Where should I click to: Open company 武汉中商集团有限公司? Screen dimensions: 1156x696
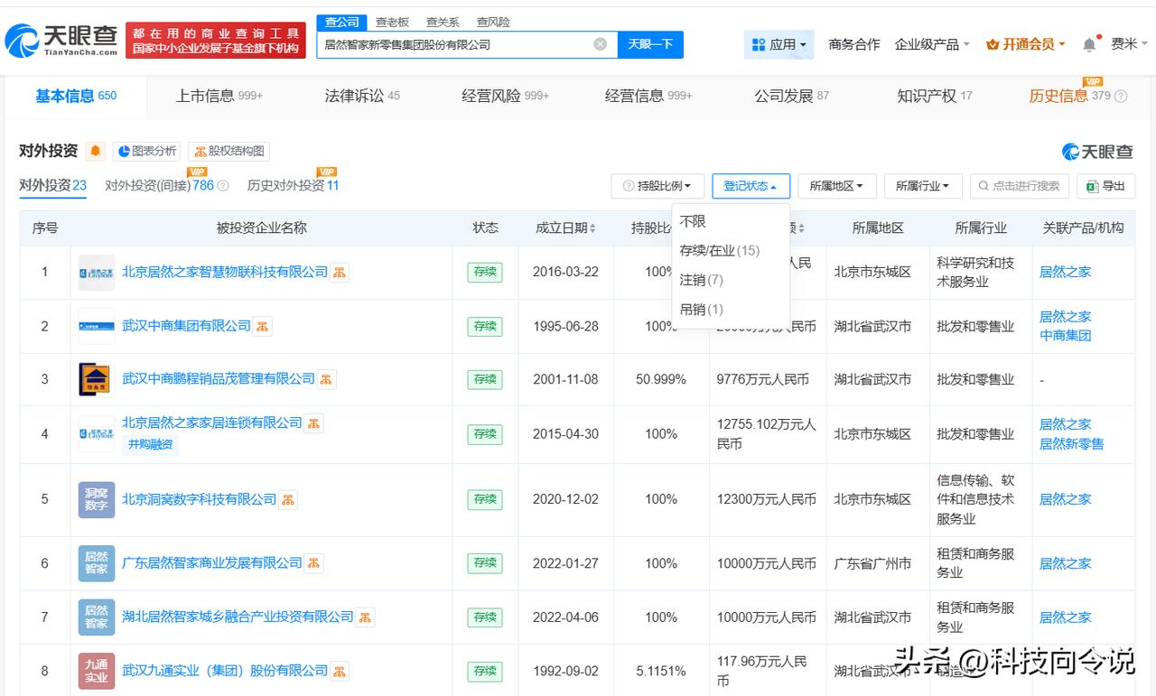pos(186,326)
